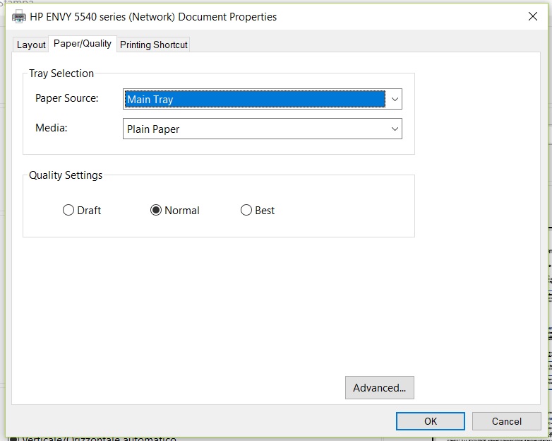Click the Tray Selection group heading
This screenshot has width=552, height=441.
61,73
